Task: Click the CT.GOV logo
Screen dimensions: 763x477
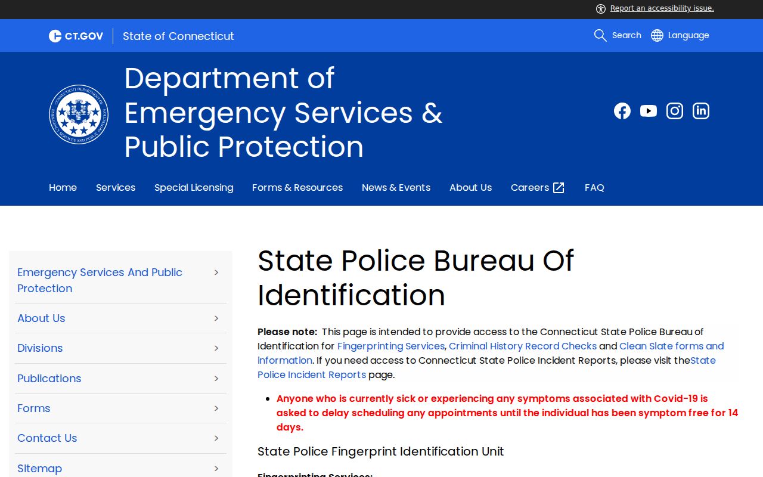Action: tap(76, 36)
